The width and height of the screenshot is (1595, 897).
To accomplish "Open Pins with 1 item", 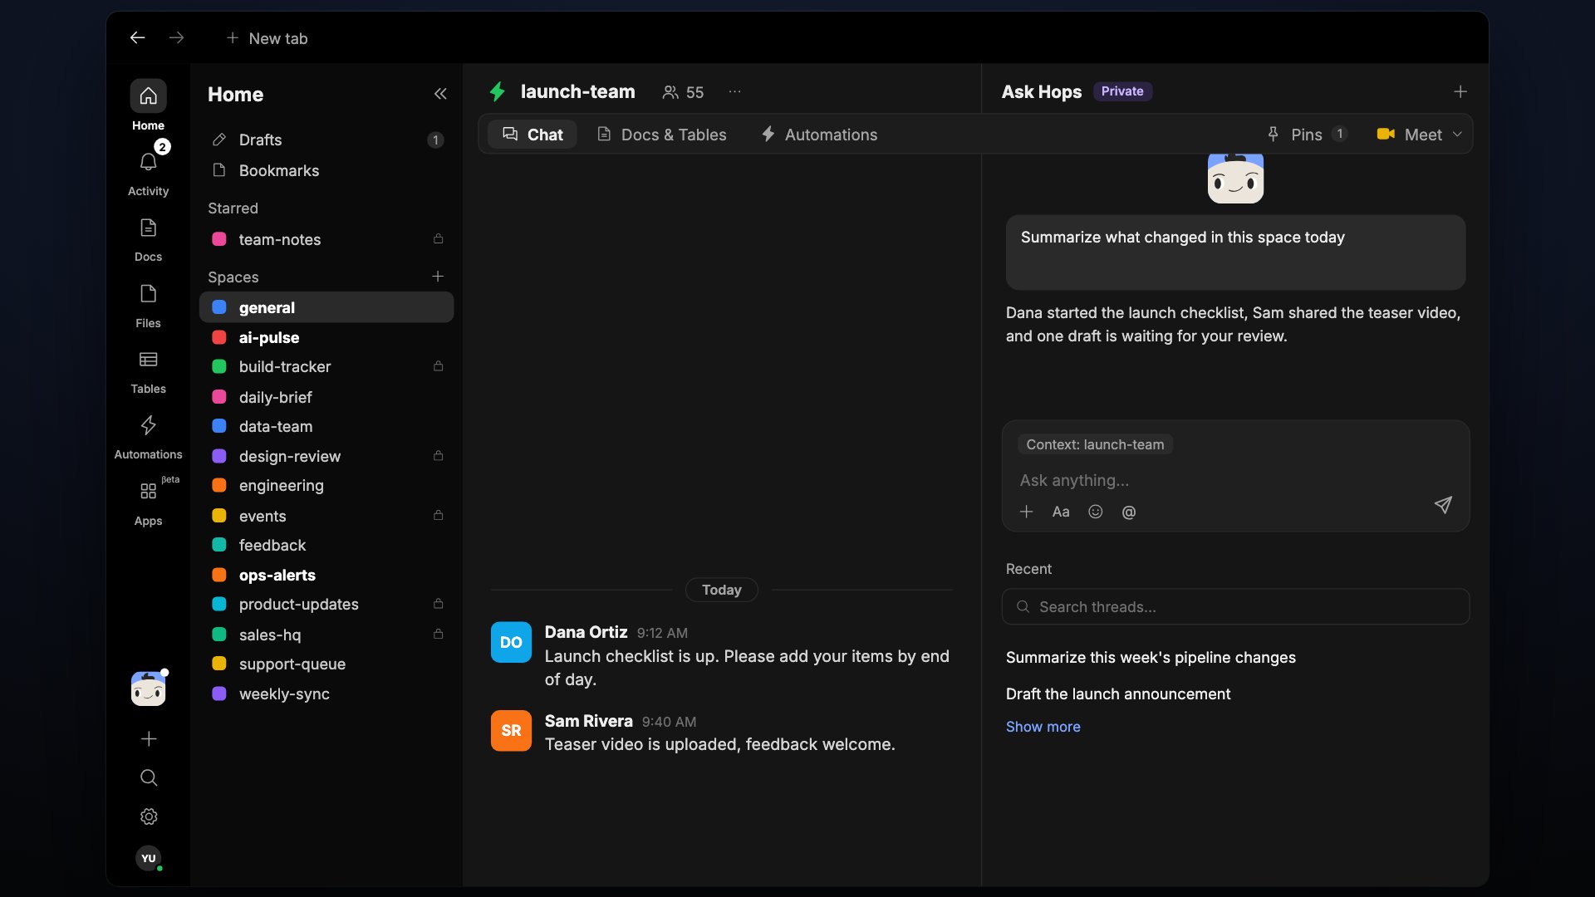I will pyautogui.click(x=1307, y=135).
